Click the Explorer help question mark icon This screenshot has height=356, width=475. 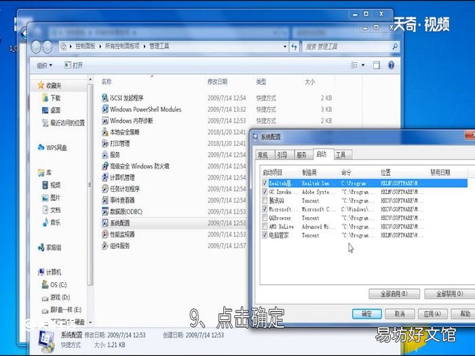[x=391, y=65]
